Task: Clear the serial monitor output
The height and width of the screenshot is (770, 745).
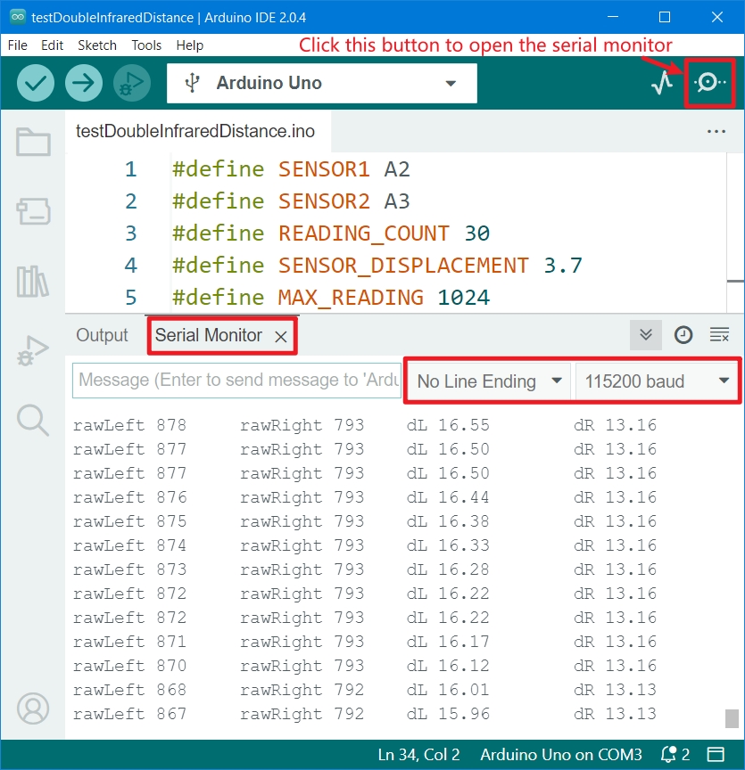Action: (719, 335)
